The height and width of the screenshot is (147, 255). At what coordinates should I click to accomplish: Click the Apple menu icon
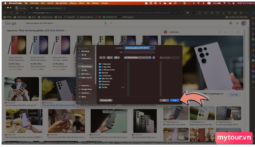[5, 3]
